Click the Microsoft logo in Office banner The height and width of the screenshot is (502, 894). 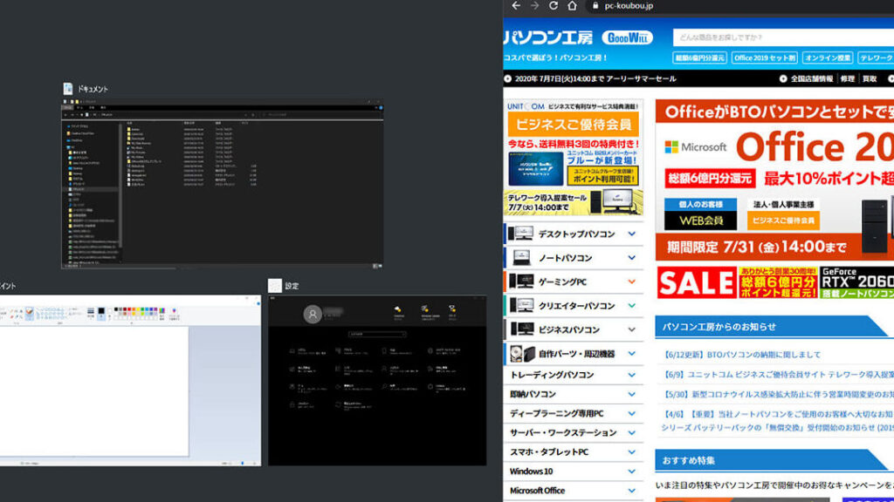(x=696, y=147)
